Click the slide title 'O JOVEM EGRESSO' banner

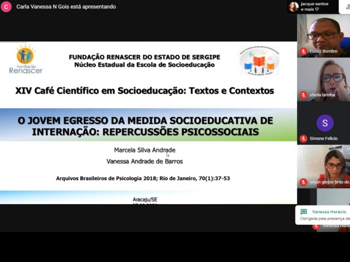(145, 126)
